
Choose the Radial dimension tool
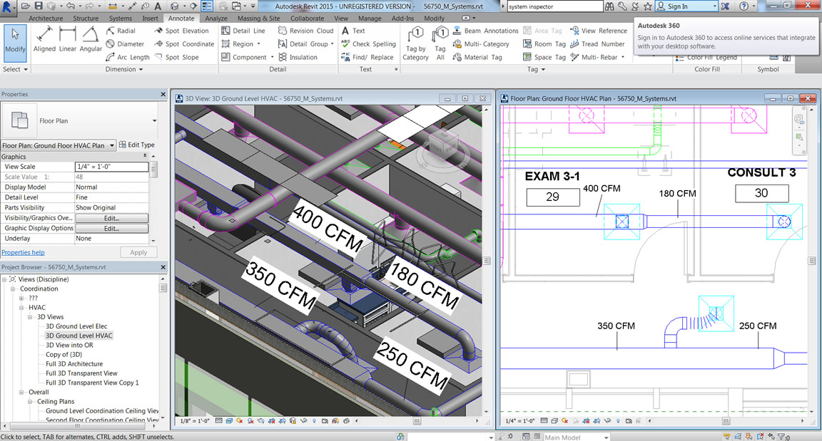coord(121,31)
